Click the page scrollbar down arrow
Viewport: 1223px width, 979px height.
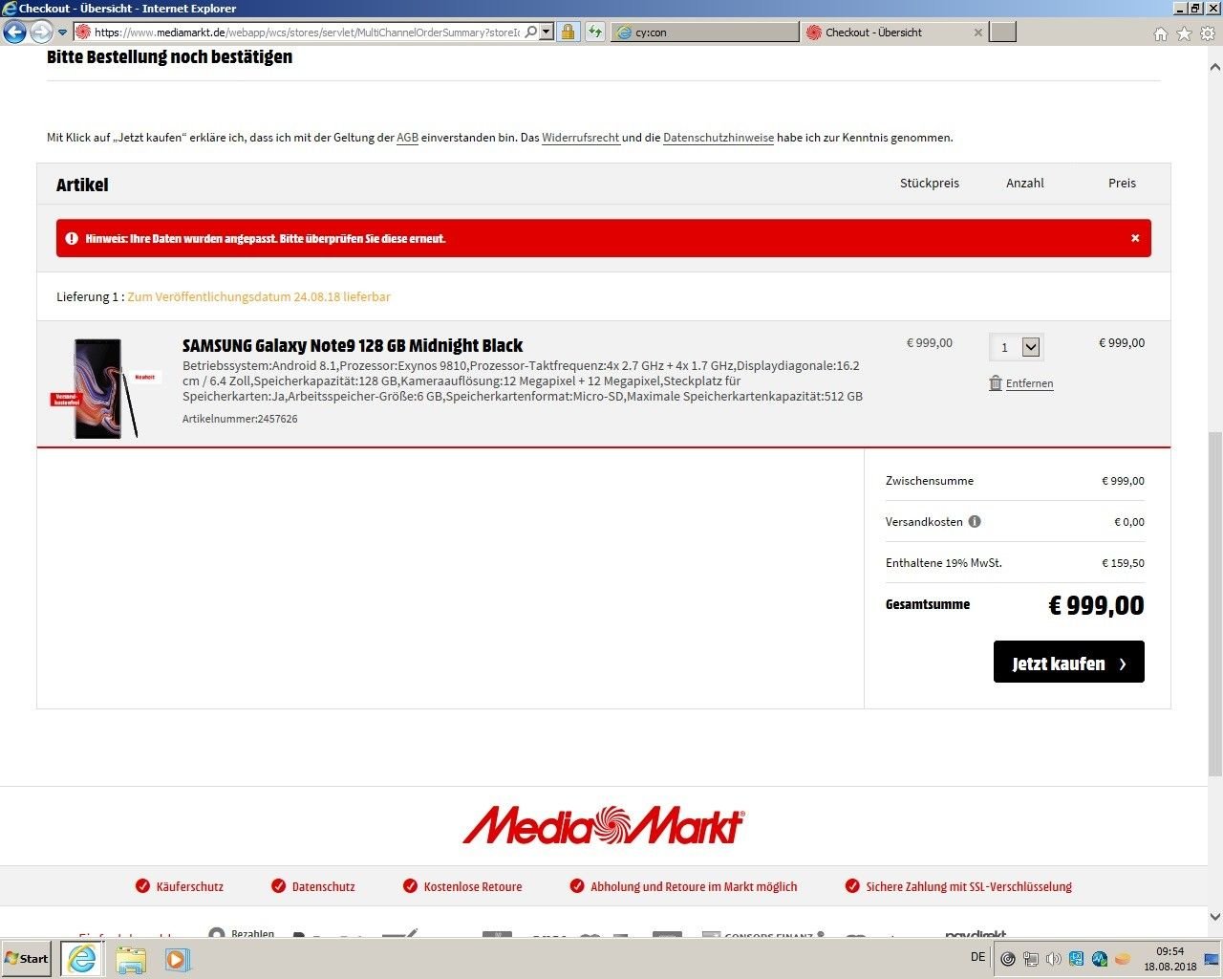pyautogui.click(x=1214, y=917)
